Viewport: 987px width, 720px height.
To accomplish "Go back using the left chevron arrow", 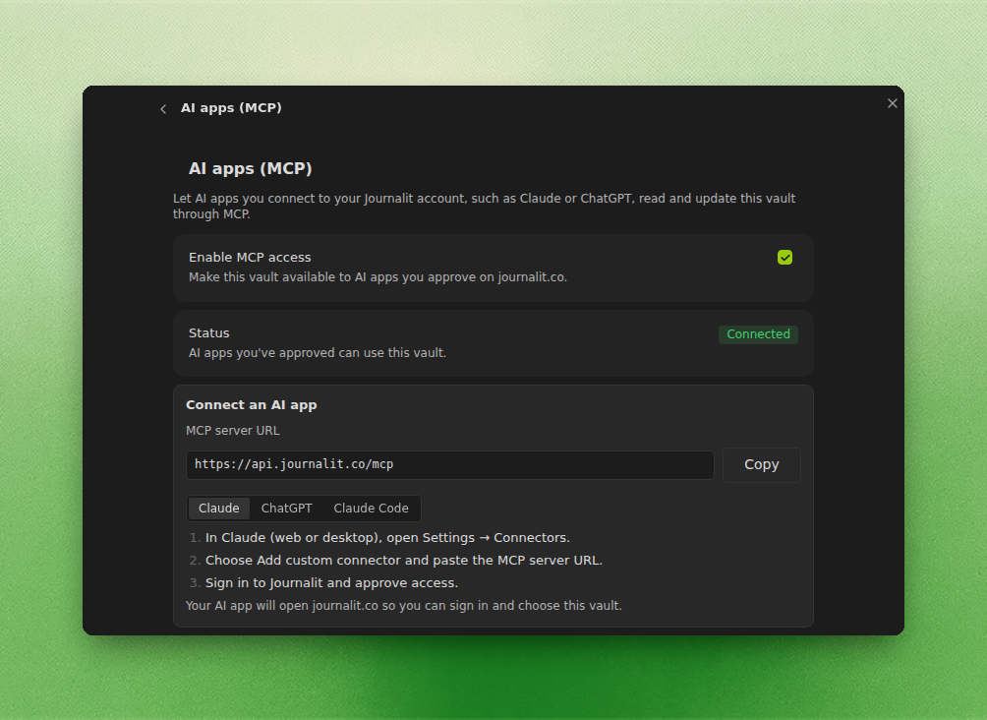I will pos(163,109).
